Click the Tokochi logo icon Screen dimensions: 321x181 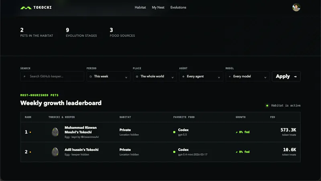tap(26, 8)
